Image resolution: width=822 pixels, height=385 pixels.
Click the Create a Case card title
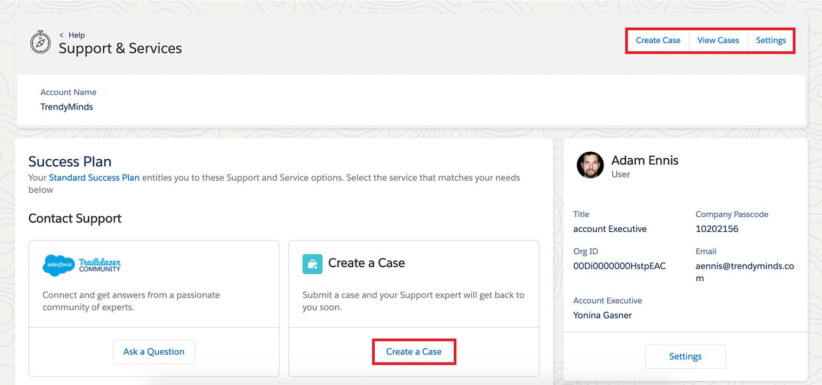(366, 263)
